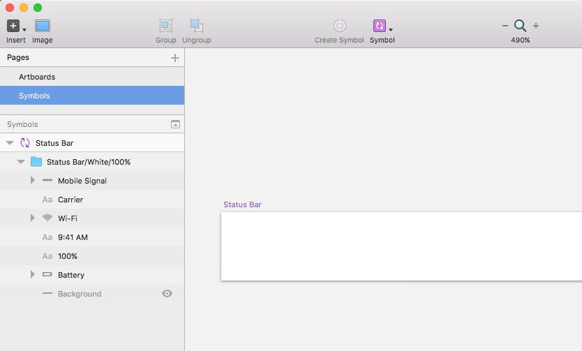582x351 pixels.
Task: Click the Carrier text layer icon
Action: pos(47,200)
